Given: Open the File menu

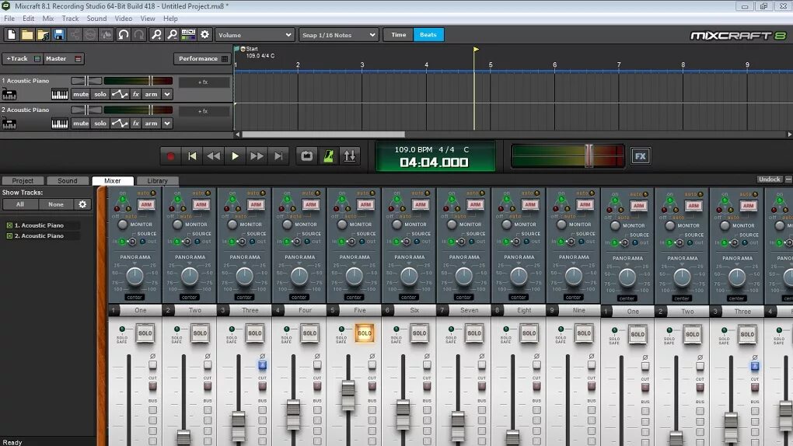Looking at the screenshot, I should (x=9, y=19).
